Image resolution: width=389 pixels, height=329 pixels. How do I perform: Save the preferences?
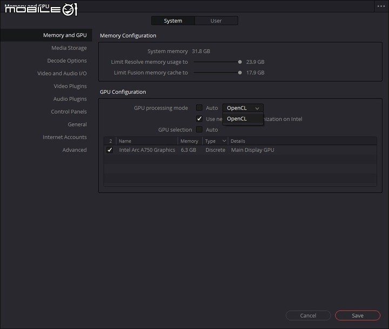click(x=358, y=315)
